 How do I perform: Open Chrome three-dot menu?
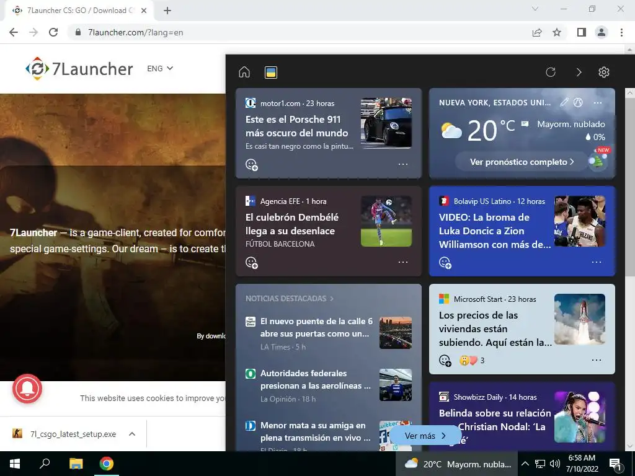621,32
